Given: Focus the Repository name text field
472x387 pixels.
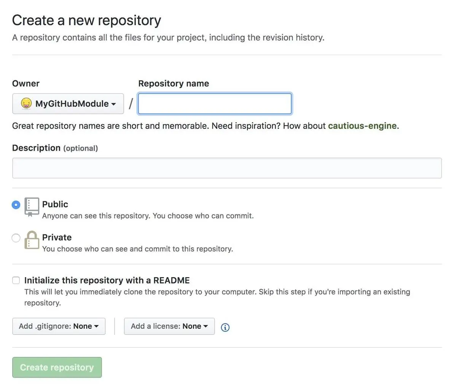Looking at the screenshot, I should click(215, 104).
